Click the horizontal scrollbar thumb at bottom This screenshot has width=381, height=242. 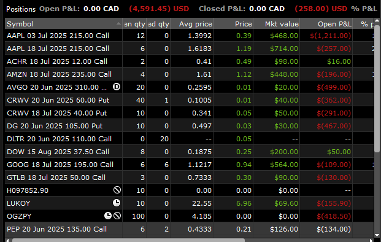(128, 241)
